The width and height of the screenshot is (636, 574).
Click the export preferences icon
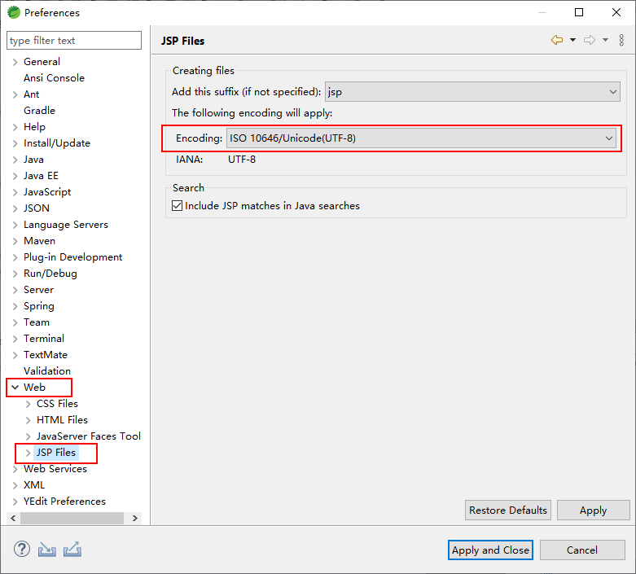72,550
